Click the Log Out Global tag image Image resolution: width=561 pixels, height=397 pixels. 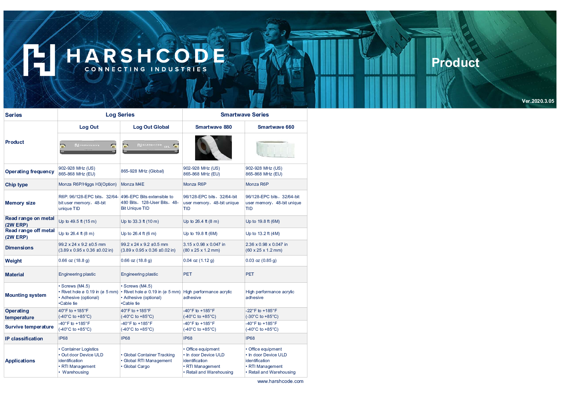(151, 147)
